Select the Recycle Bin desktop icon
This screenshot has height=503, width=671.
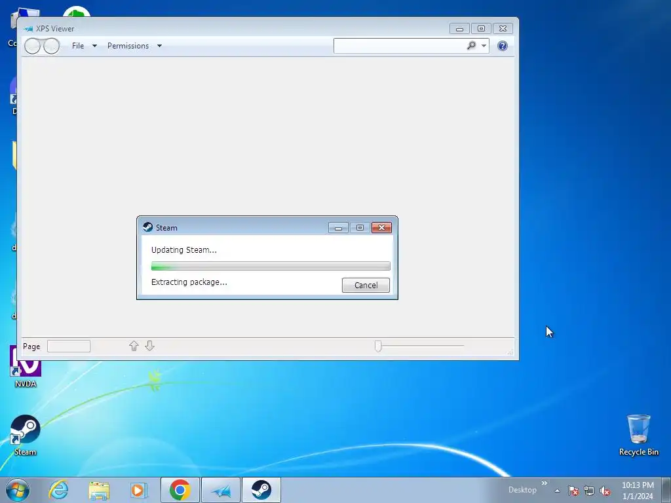(638, 436)
